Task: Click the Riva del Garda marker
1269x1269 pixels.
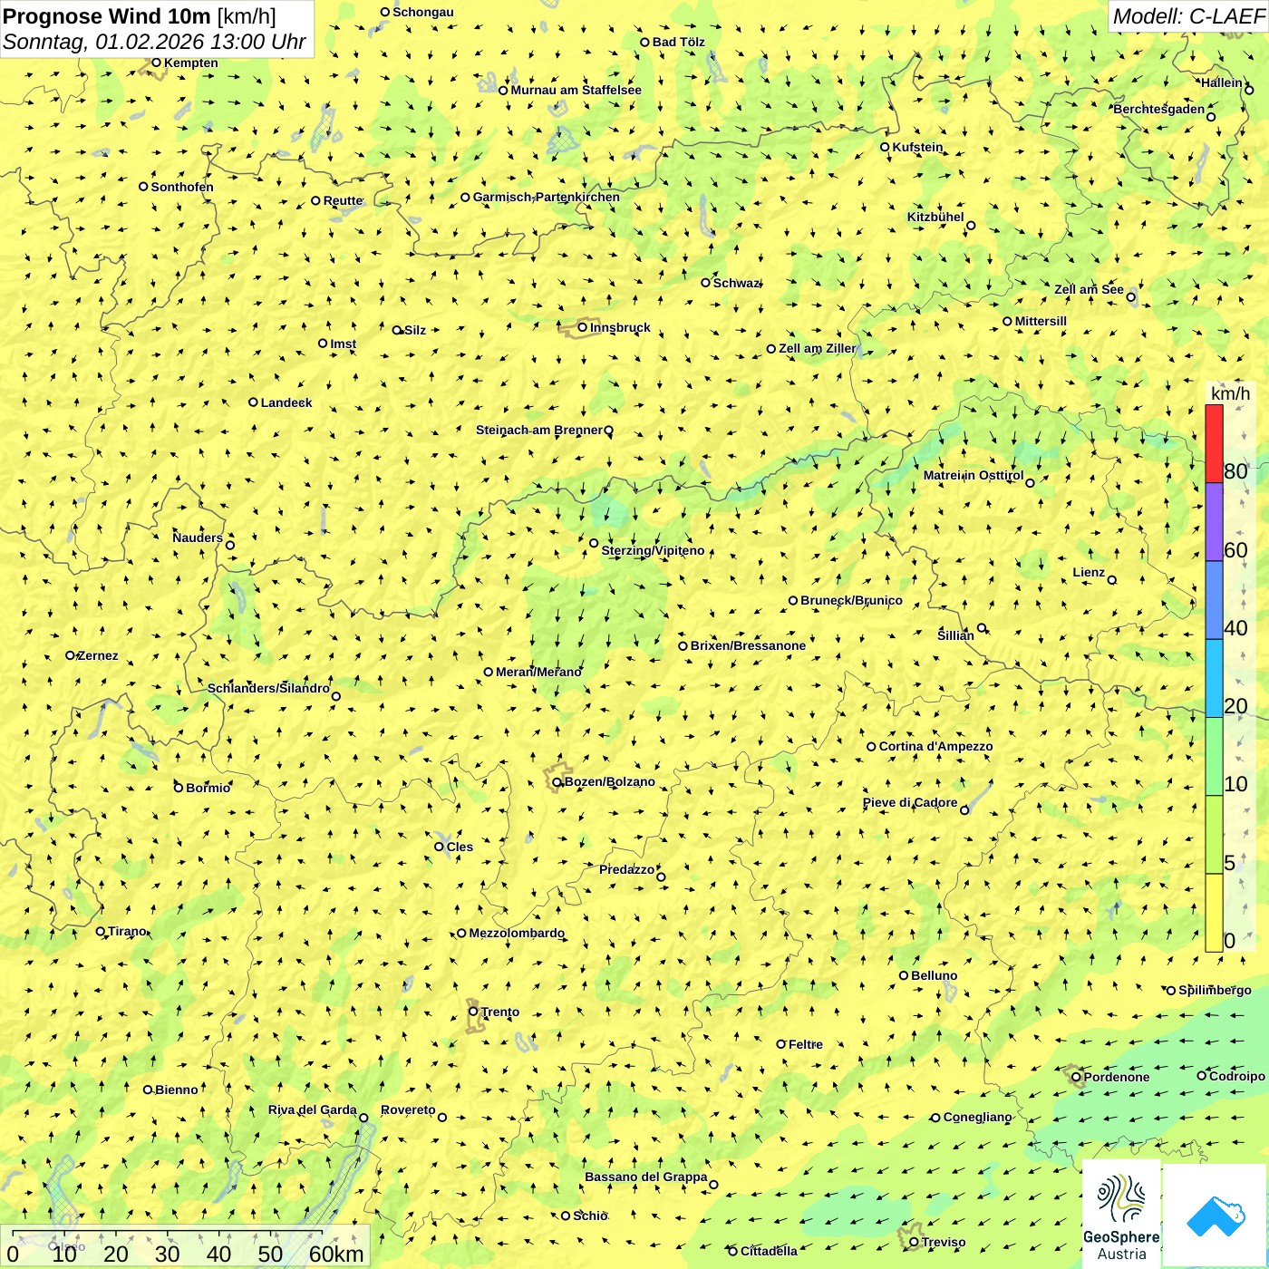Action: click(x=363, y=1118)
